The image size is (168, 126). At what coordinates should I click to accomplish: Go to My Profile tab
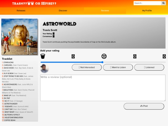pyautogui.click(x=147, y=11)
